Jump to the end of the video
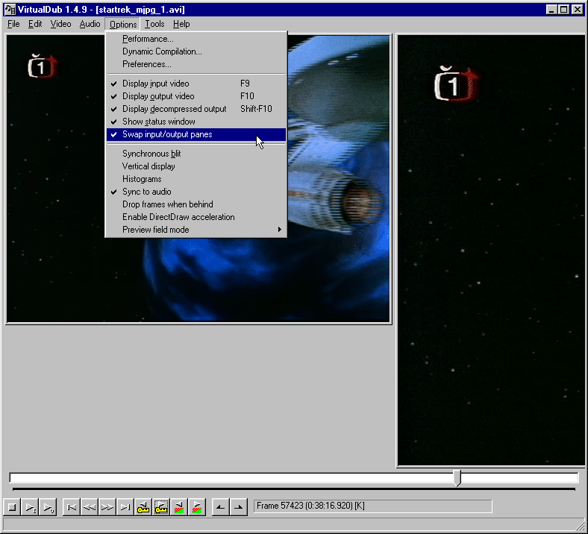The width and height of the screenshot is (588, 534). [125, 507]
